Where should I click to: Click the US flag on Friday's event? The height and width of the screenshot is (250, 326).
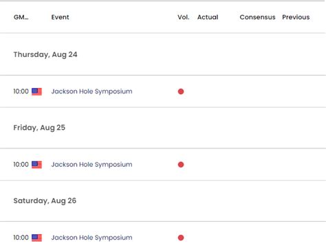[x=36, y=165]
